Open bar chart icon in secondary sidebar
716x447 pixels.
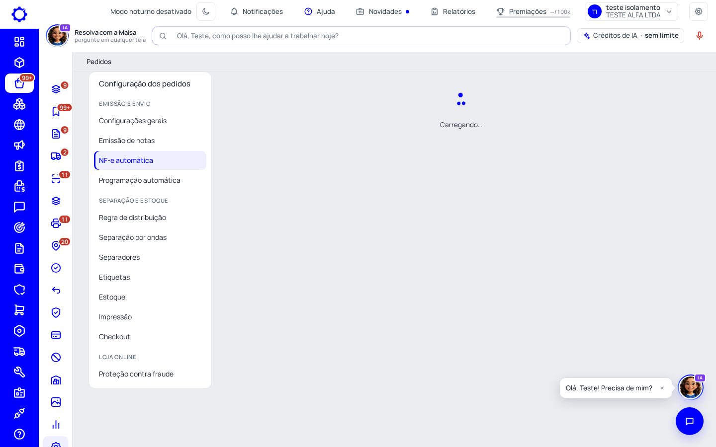tap(56, 424)
